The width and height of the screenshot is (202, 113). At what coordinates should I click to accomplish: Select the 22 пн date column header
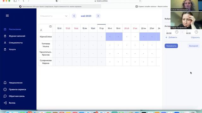[x=144, y=28]
